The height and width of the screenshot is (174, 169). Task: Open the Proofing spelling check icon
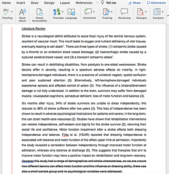click(x=6, y=12)
